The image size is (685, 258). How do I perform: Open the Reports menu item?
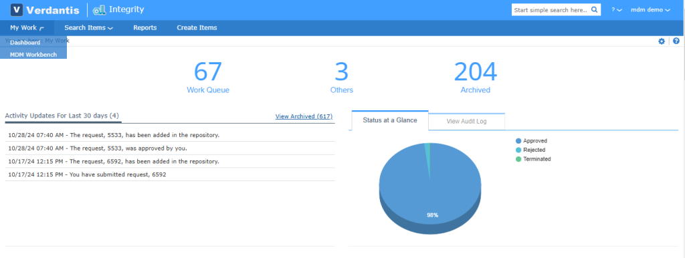point(145,27)
